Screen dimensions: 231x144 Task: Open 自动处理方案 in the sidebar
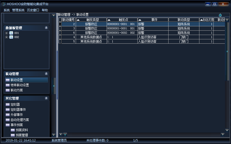tap(20, 120)
